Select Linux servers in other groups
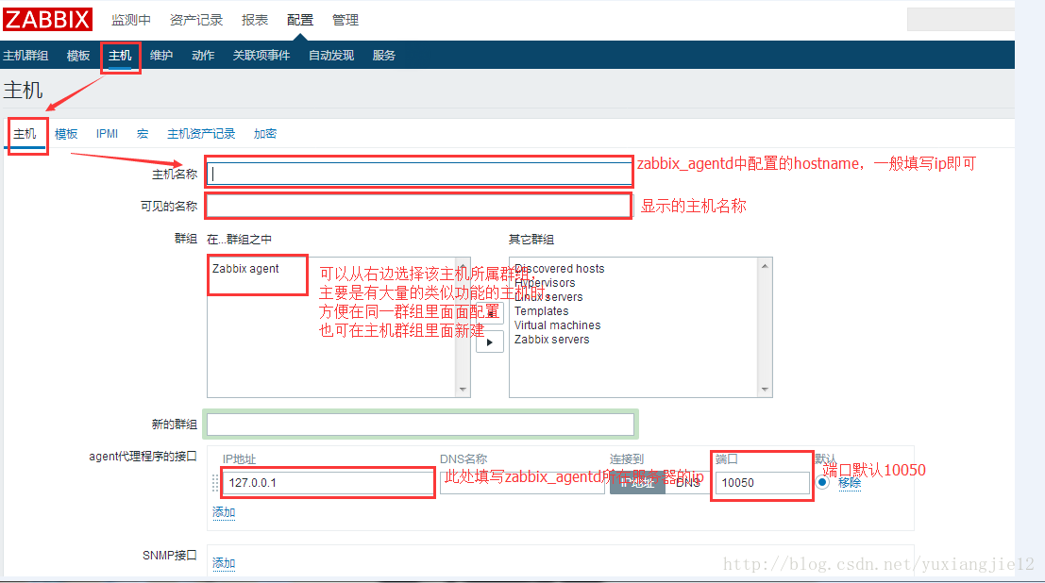 coord(548,296)
